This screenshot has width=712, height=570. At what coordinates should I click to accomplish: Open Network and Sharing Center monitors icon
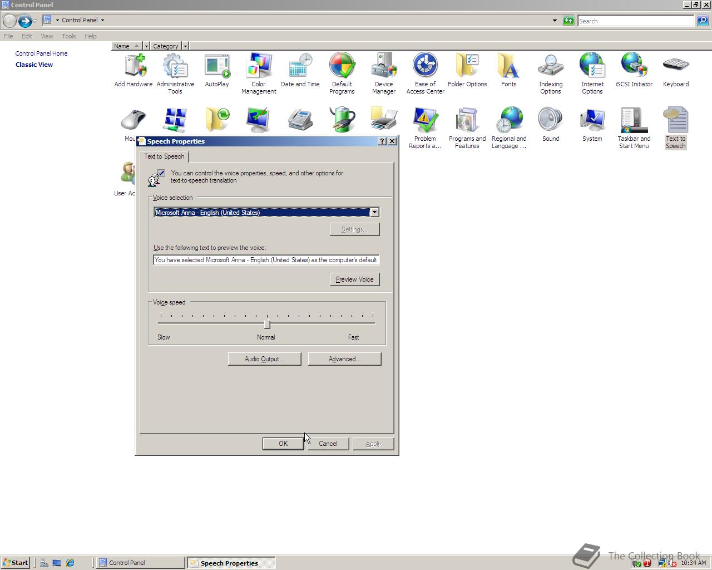point(175,120)
